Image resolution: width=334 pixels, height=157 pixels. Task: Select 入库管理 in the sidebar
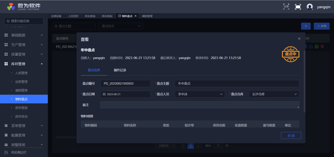[21, 73]
